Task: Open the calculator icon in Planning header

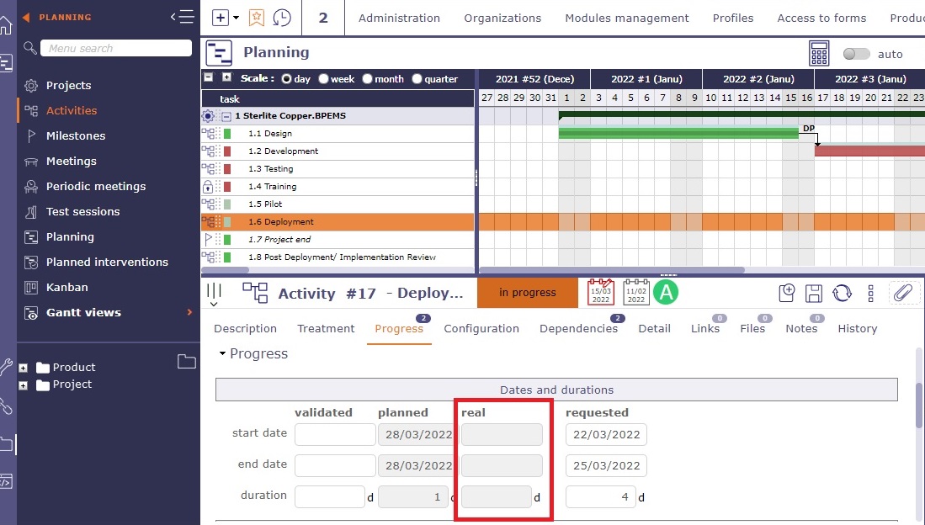Action: (819, 53)
